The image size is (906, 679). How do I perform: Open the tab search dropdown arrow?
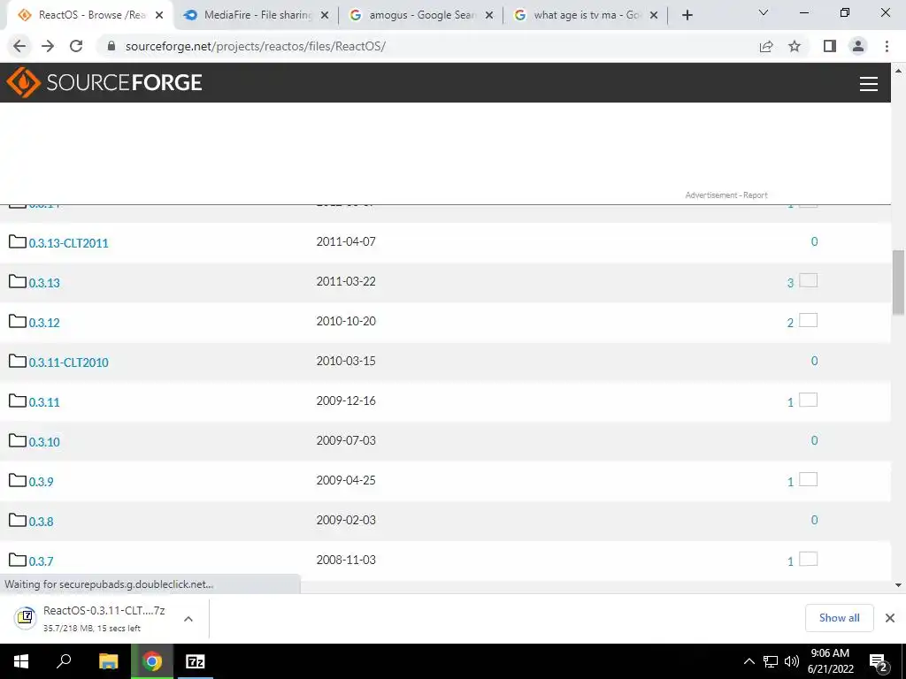(x=763, y=12)
